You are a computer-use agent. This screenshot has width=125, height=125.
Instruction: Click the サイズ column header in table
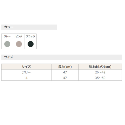[x=26, y=67]
